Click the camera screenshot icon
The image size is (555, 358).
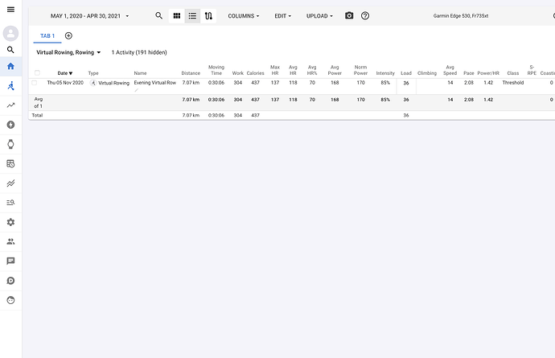[x=349, y=15]
